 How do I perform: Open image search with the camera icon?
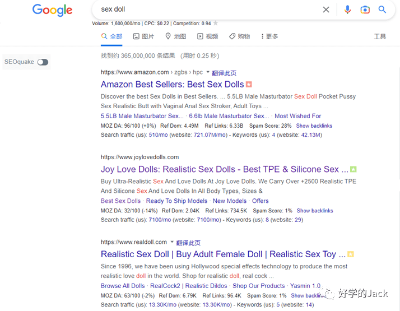click(365, 10)
